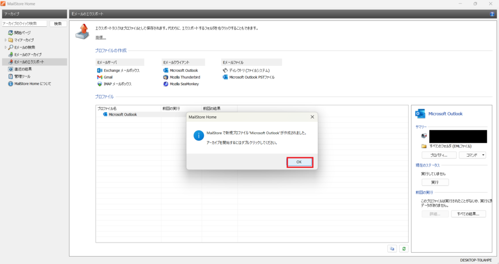Click the Eメールのエクスポート sidebar icon
This screenshot has width=499, height=264.
(x=11, y=62)
